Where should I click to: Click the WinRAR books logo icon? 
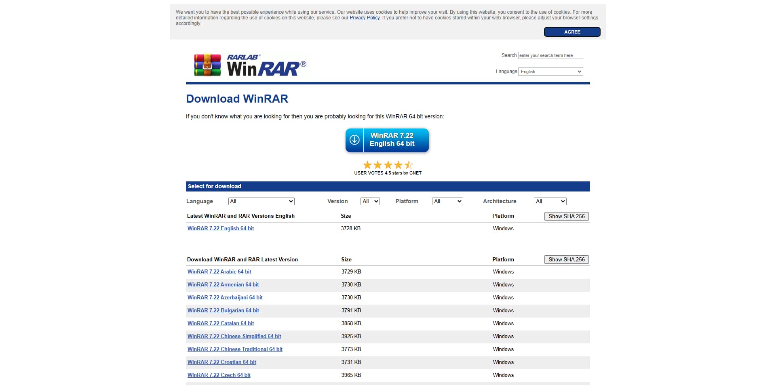point(207,65)
